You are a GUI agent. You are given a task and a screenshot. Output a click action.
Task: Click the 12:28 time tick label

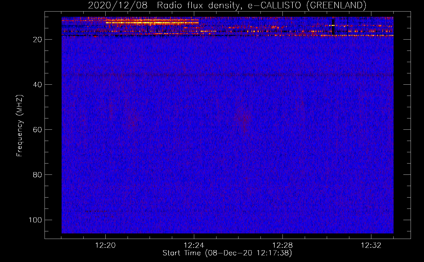(x=283, y=245)
